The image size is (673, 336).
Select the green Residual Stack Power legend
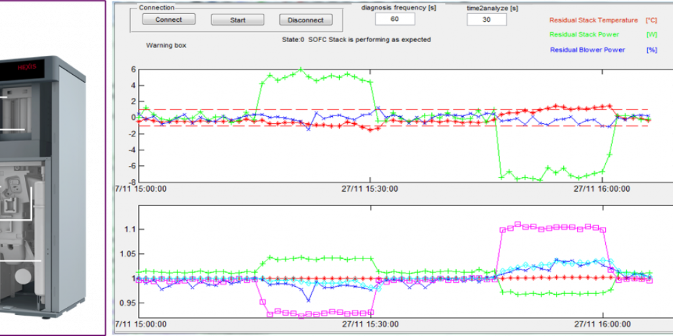point(584,35)
